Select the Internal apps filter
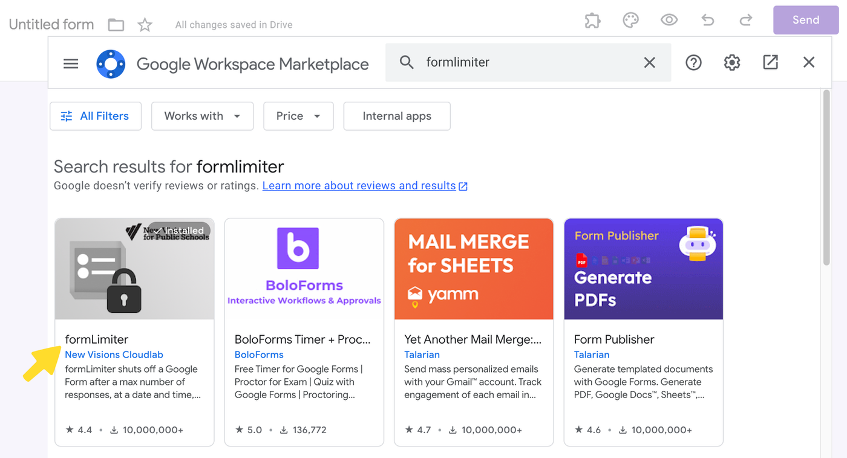 tap(397, 116)
